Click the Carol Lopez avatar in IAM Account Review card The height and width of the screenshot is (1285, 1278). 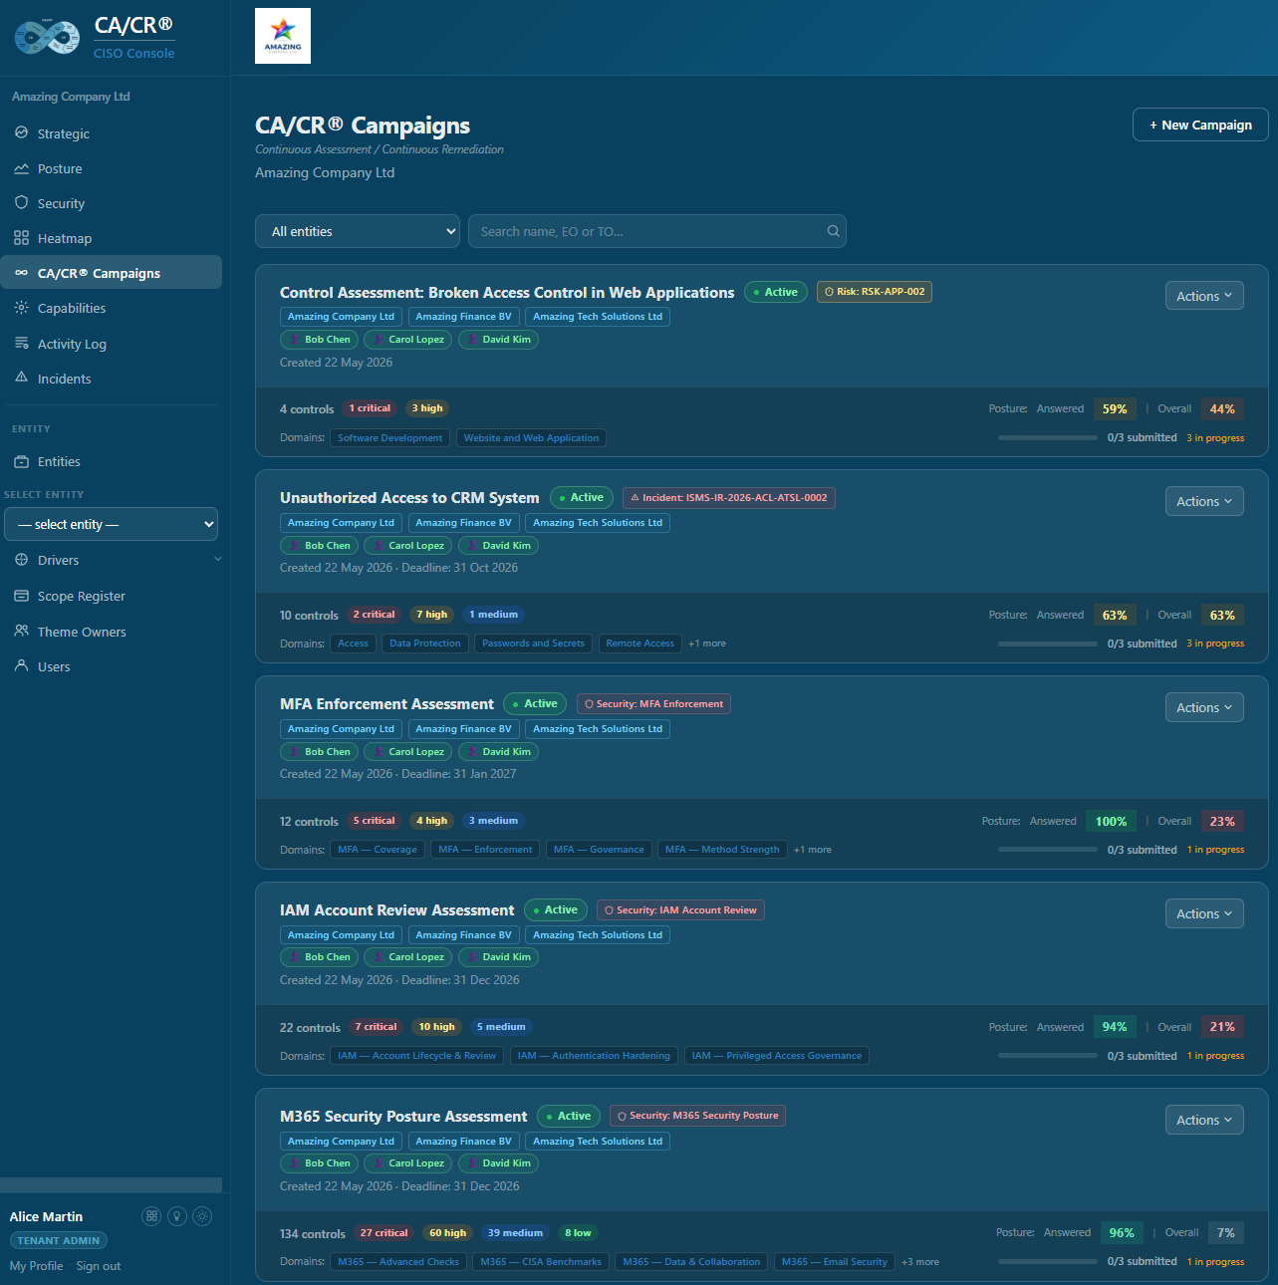tap(379, 957)
